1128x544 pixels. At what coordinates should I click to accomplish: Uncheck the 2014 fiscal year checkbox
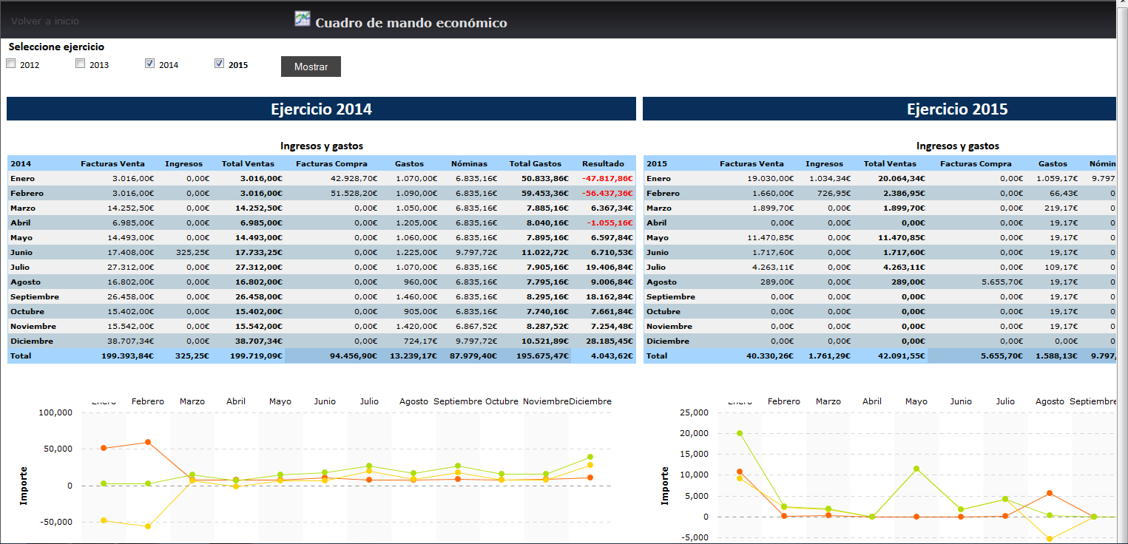point(150,64)
